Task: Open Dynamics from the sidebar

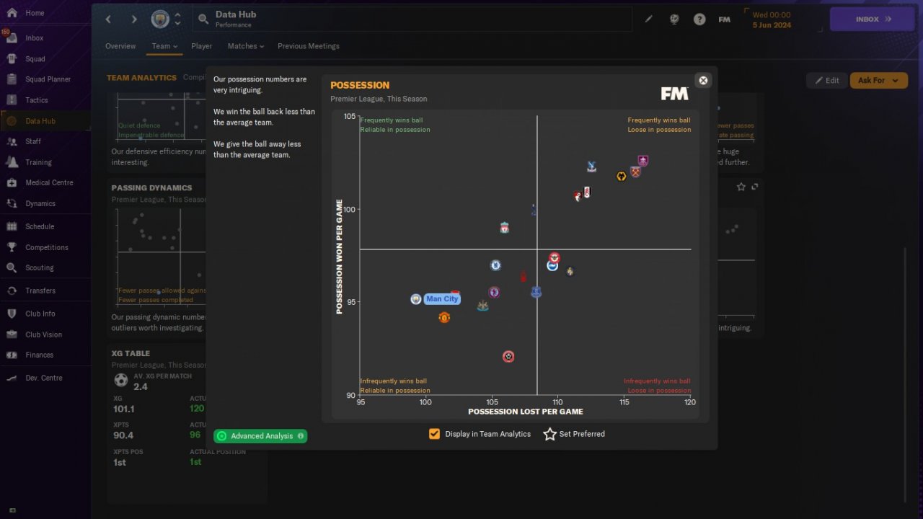Action: point(40,203)
